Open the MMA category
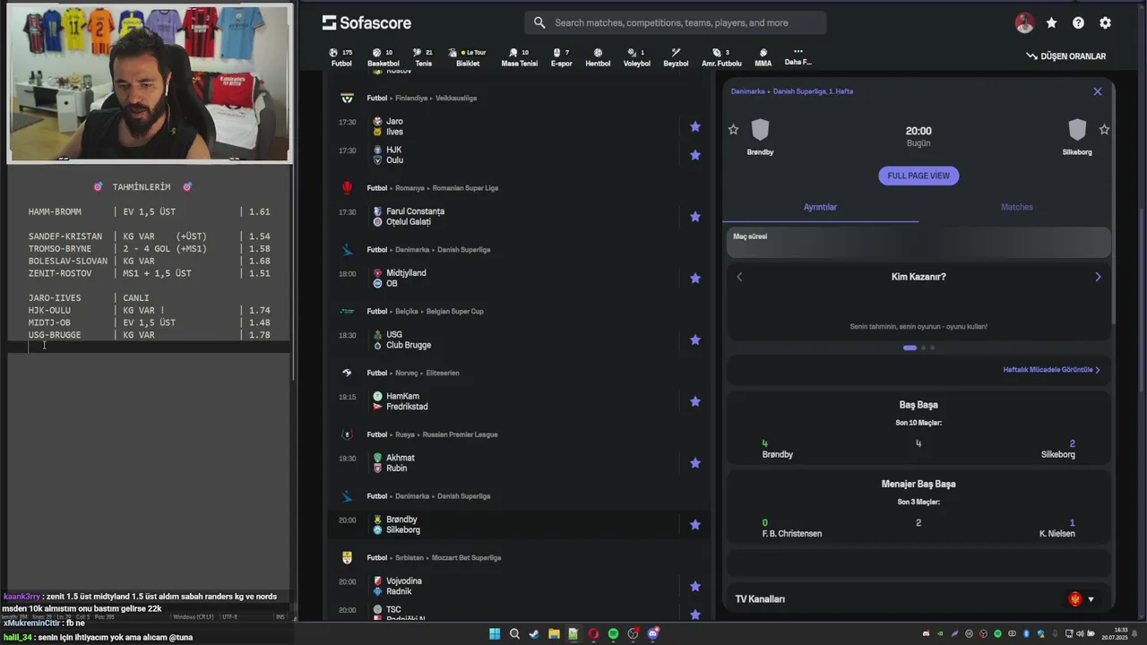The width and height of the screenshot is (1147, 645). pos(763,57)
